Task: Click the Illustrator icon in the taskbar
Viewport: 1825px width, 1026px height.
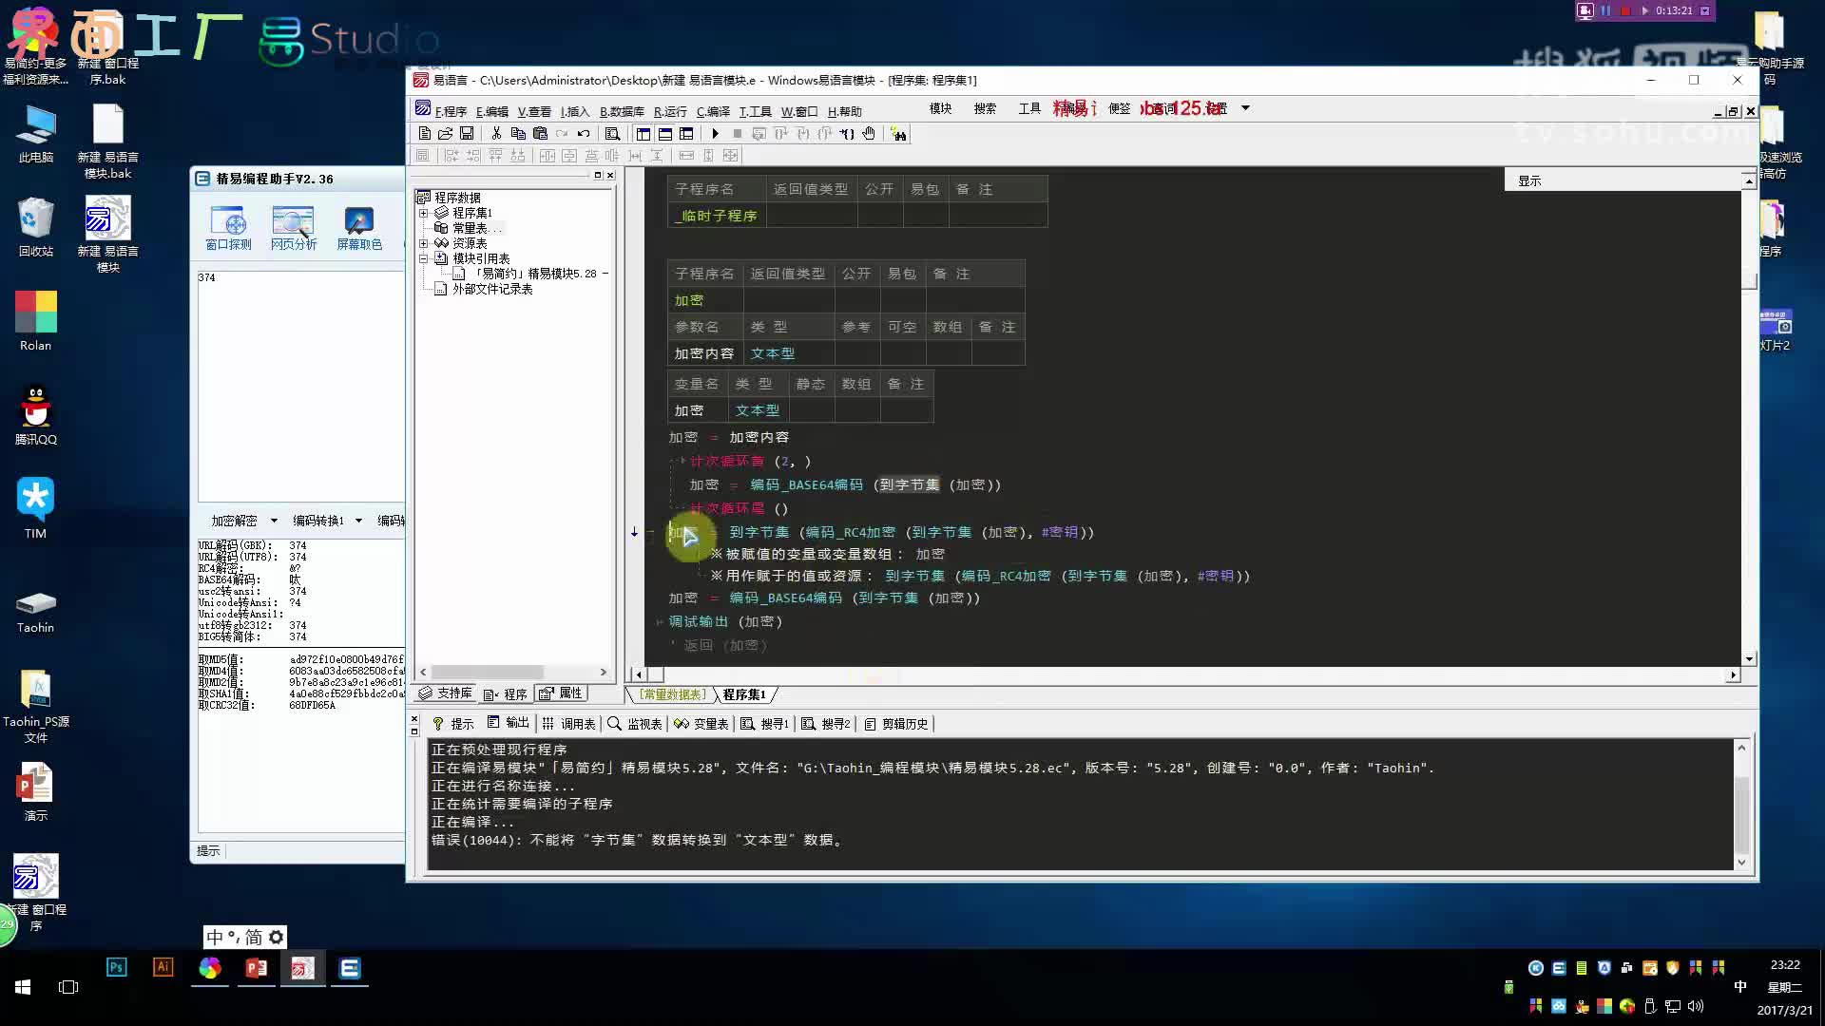Action: pos(163,968)
